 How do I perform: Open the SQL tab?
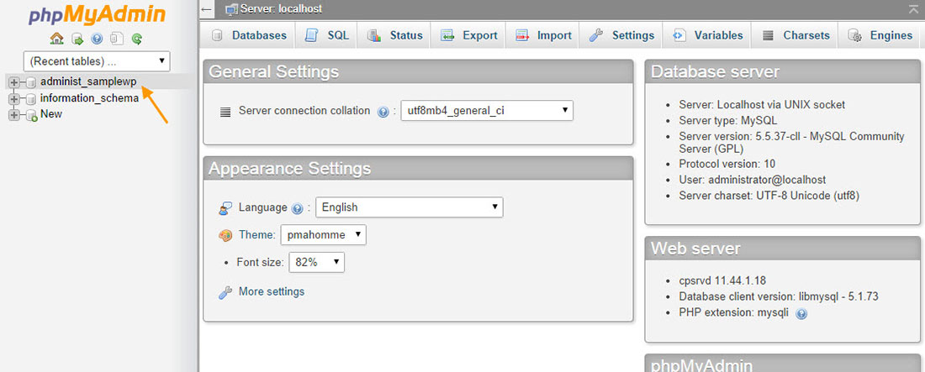326,35
